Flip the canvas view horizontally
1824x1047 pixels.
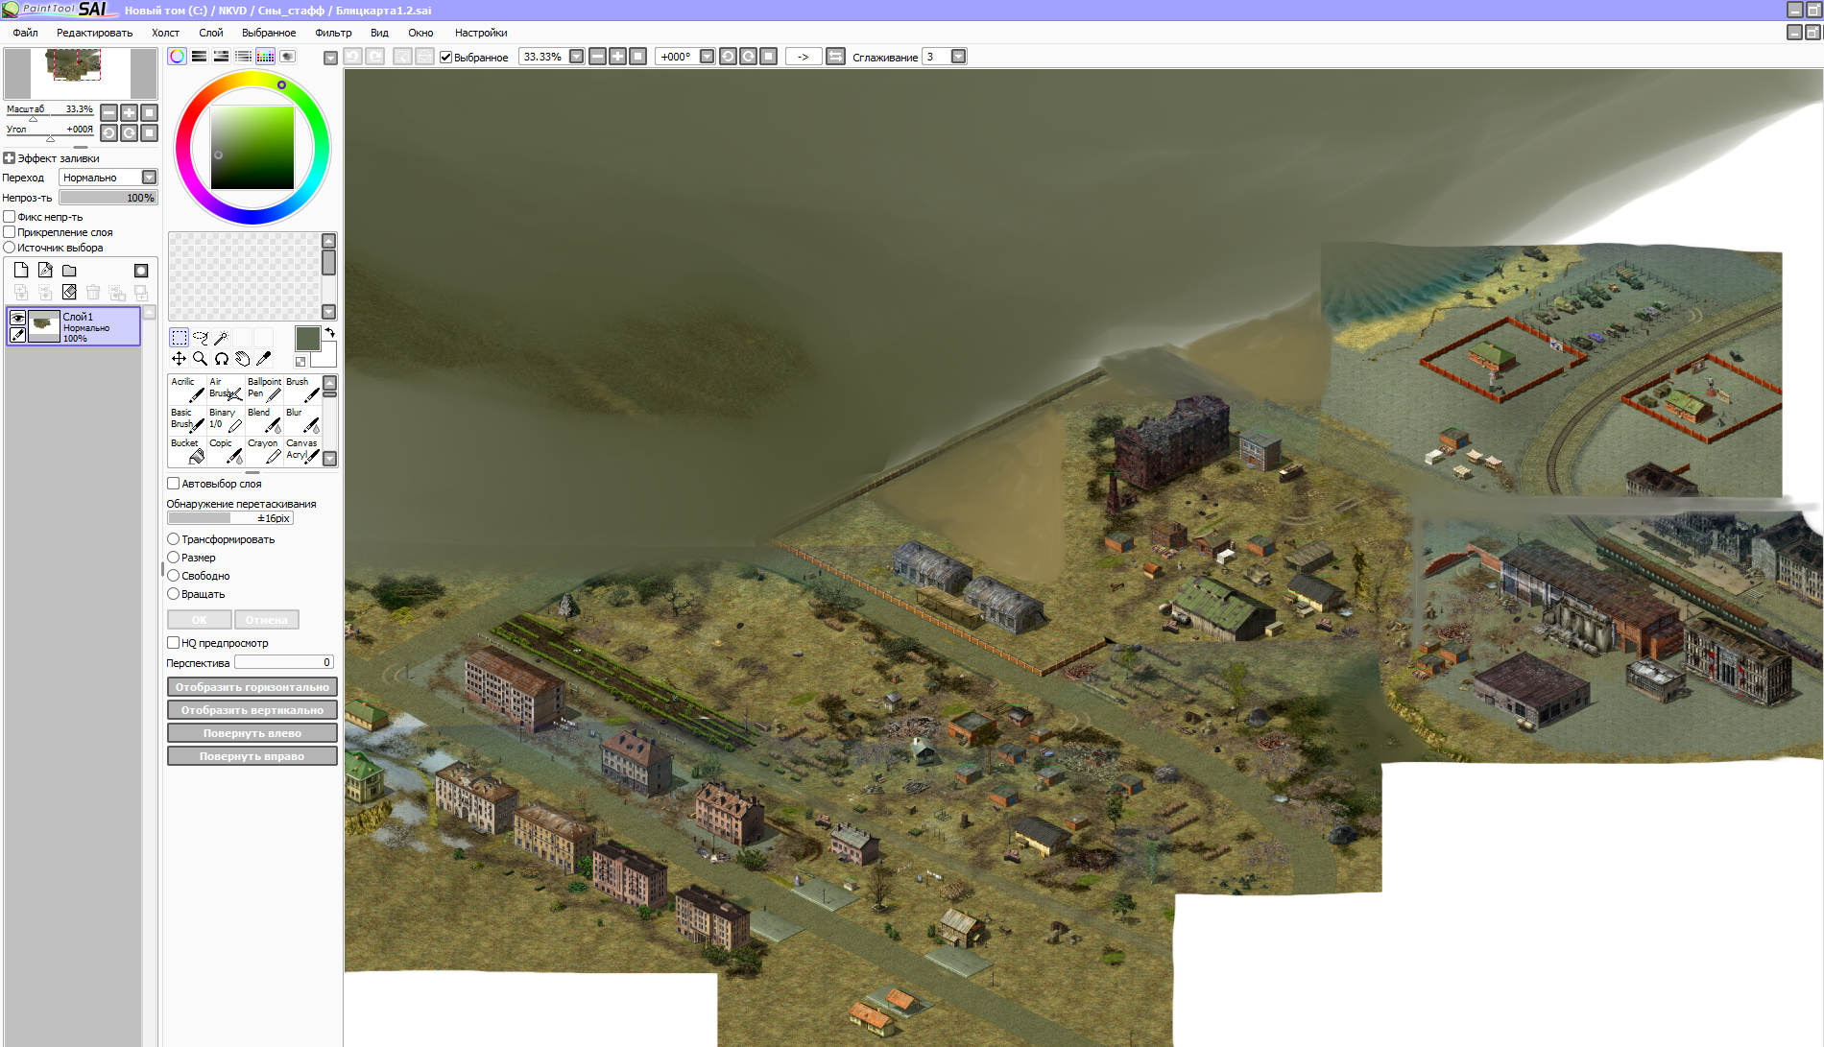pos(835,57)
